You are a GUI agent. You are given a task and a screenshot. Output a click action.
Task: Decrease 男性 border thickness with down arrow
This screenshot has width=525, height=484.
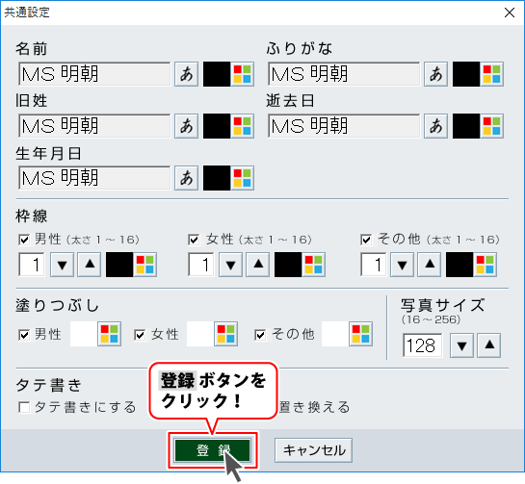click(62, 265)
